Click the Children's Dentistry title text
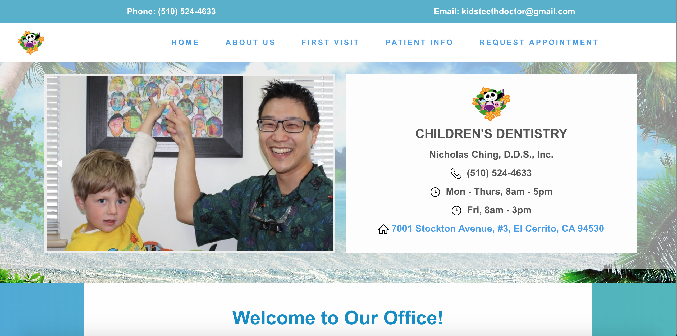Screen dimensions: 677x336 [491, 134]
